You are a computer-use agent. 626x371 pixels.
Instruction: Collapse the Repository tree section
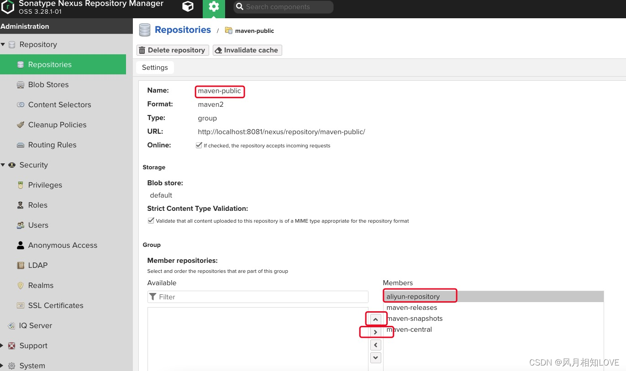pyautogui.click(x=3, y=44)
